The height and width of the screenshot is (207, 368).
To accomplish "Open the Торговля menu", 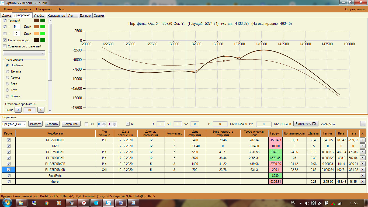I will click(24, 9).
